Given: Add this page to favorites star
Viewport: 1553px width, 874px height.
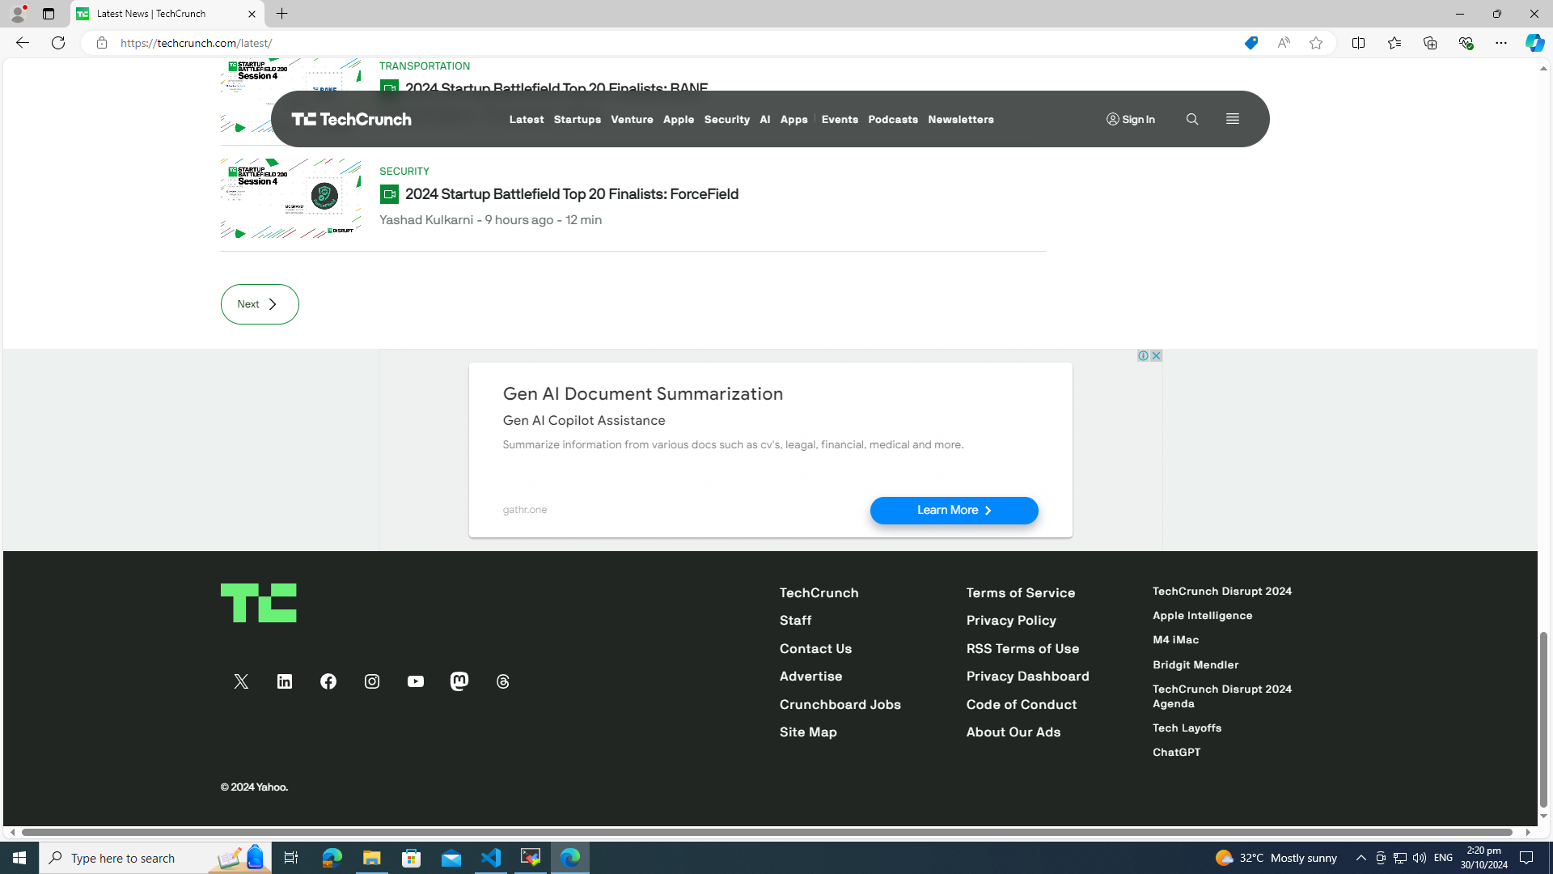Looking at the screenshot, I should [1316, 43].
